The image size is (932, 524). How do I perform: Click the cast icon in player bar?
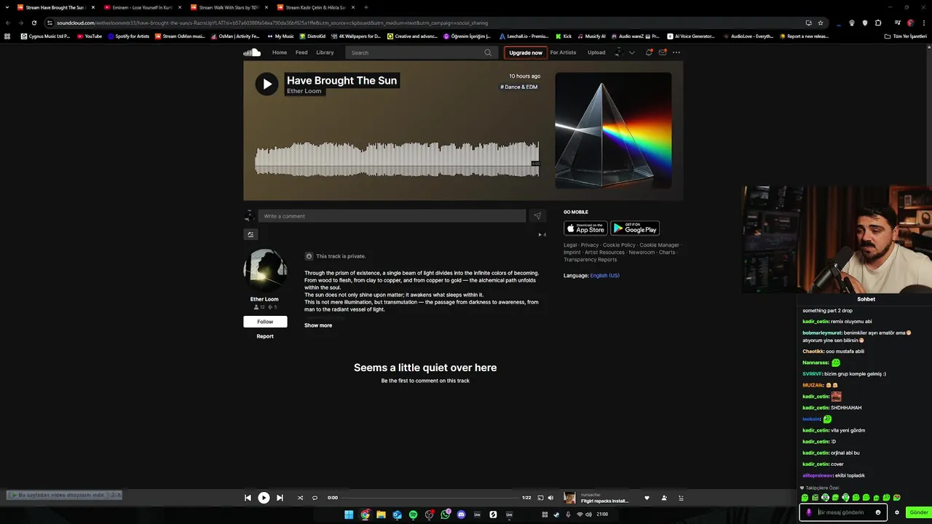pyautogui.click(x=540, y=498)
